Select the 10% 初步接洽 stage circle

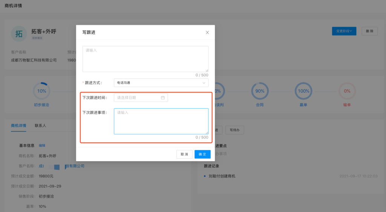click(41, 91)
